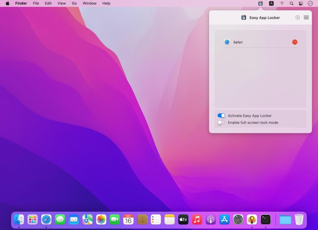The height and width of the screenshot is (230, 318).
Task: Open Control Center in the menu bar
Action: pyautogui.click(x=300, y=3)
